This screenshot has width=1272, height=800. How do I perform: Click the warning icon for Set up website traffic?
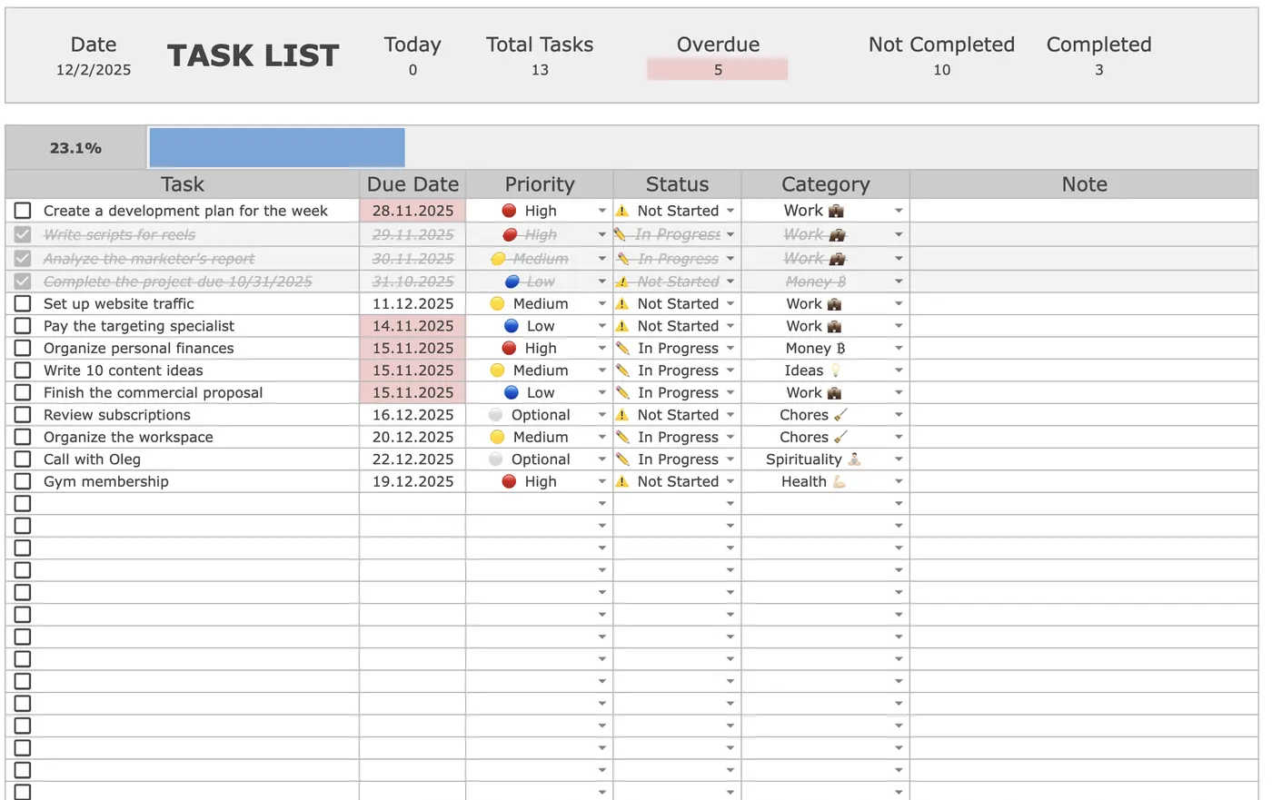(x=622, y=304)
